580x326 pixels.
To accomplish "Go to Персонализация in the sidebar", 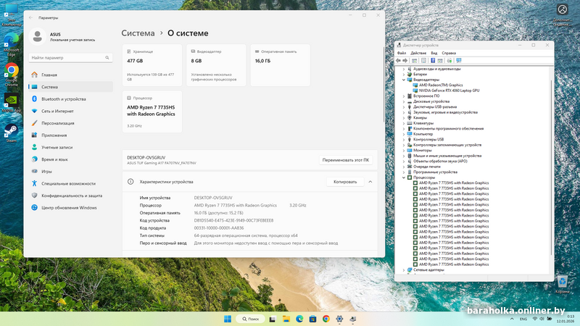I will click(x=59, y=123).
